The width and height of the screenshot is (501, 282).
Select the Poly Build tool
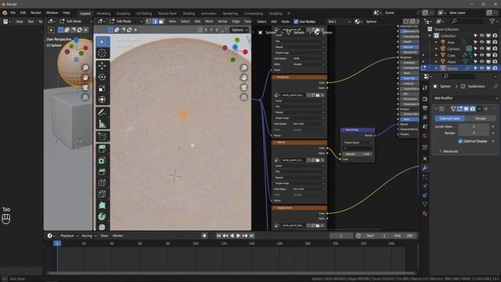[x=103, y=205]
